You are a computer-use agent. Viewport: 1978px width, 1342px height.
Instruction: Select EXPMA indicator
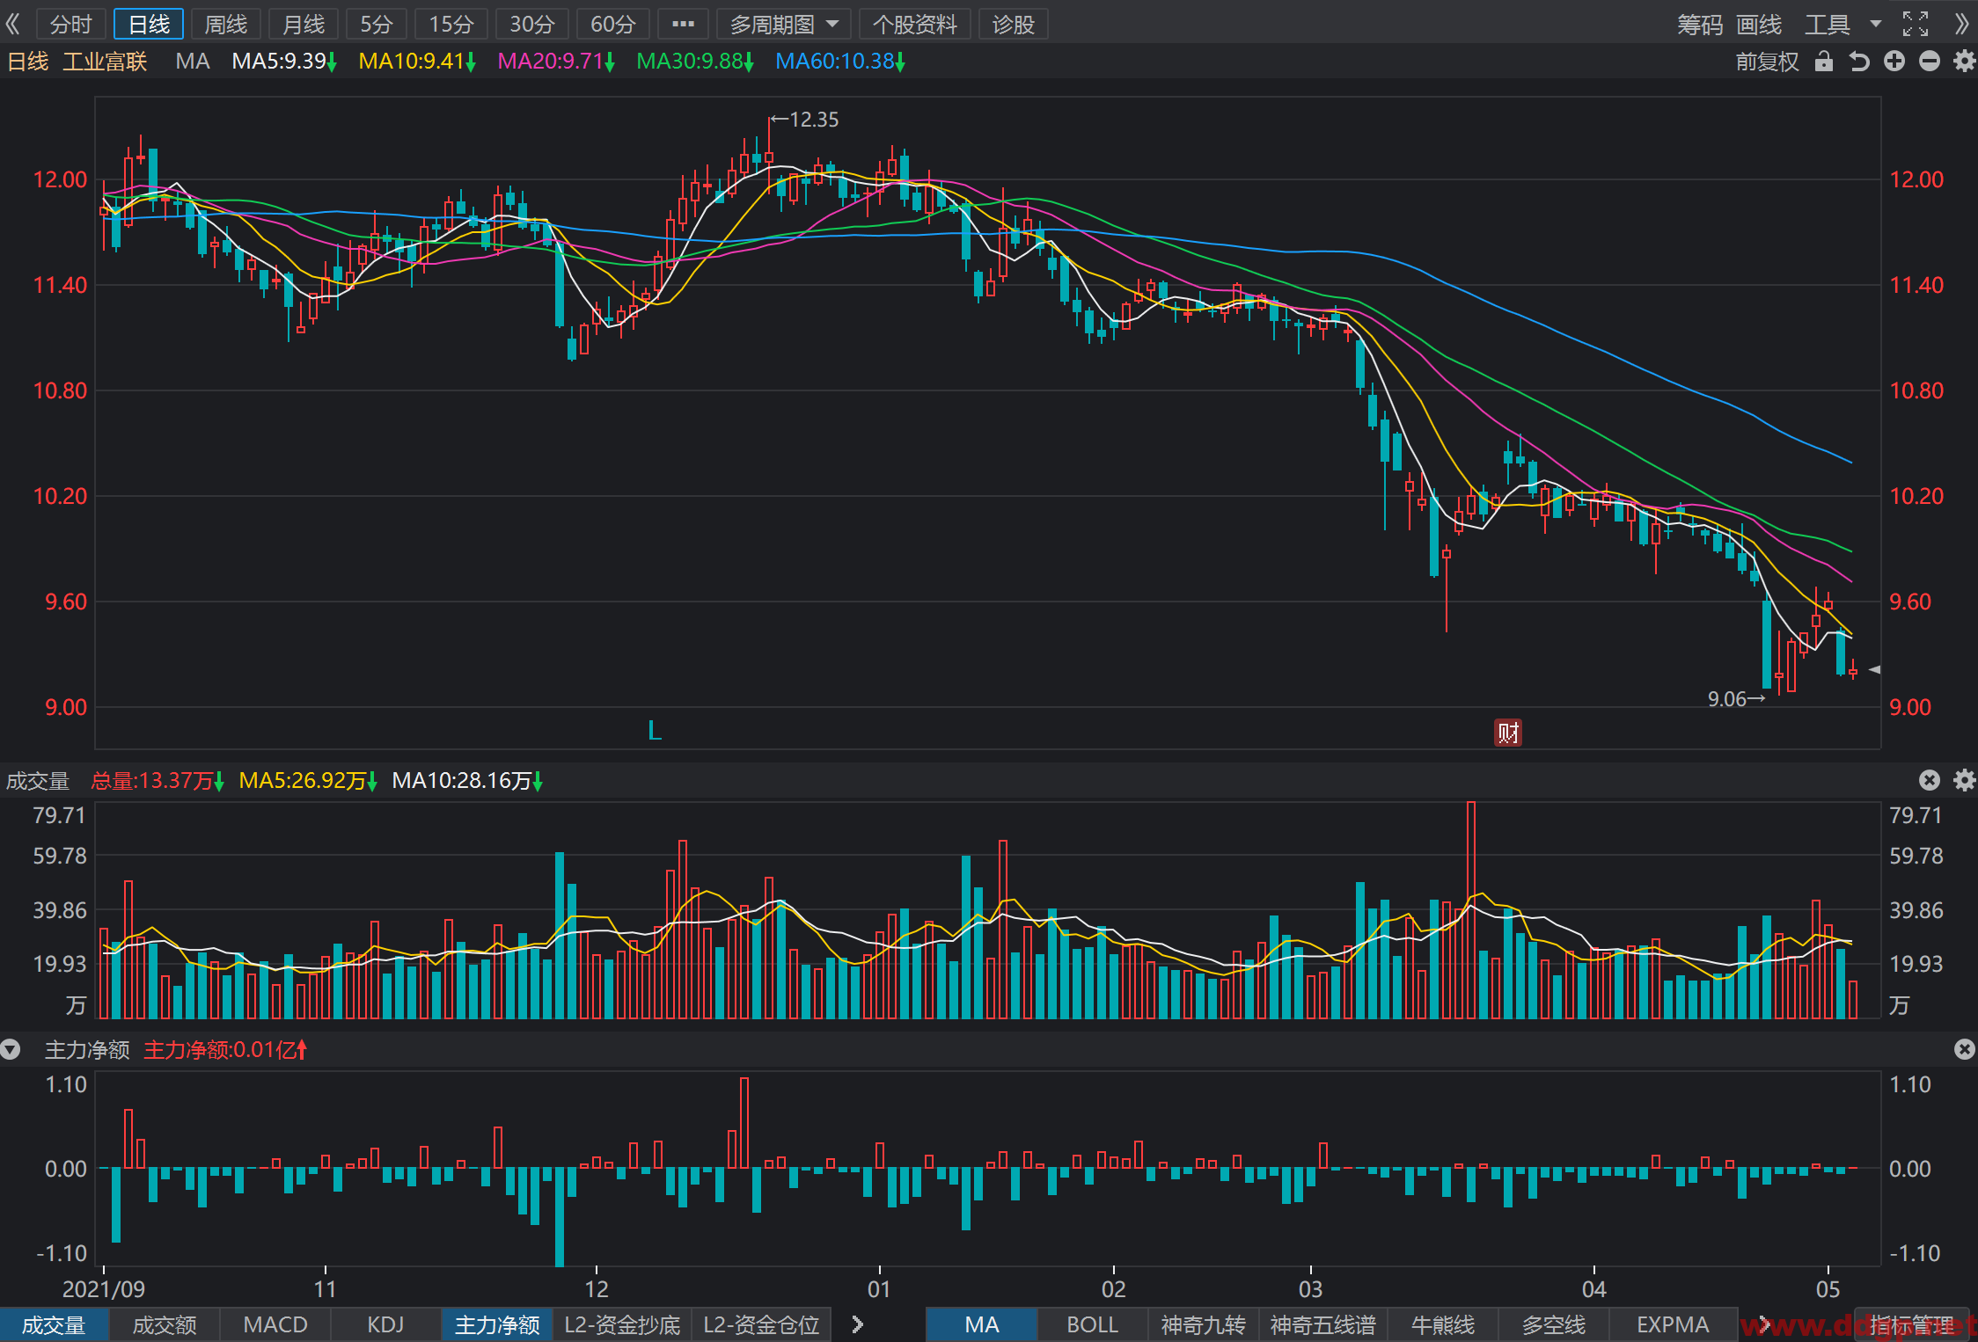click(x=1673, y=1324)
